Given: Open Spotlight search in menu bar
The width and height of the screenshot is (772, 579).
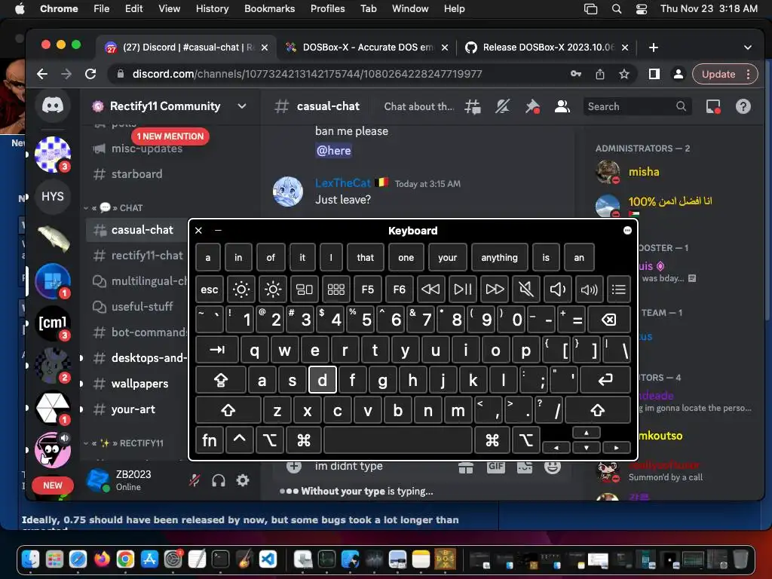Looking at the screenshot, I should (x=617, y=8).
